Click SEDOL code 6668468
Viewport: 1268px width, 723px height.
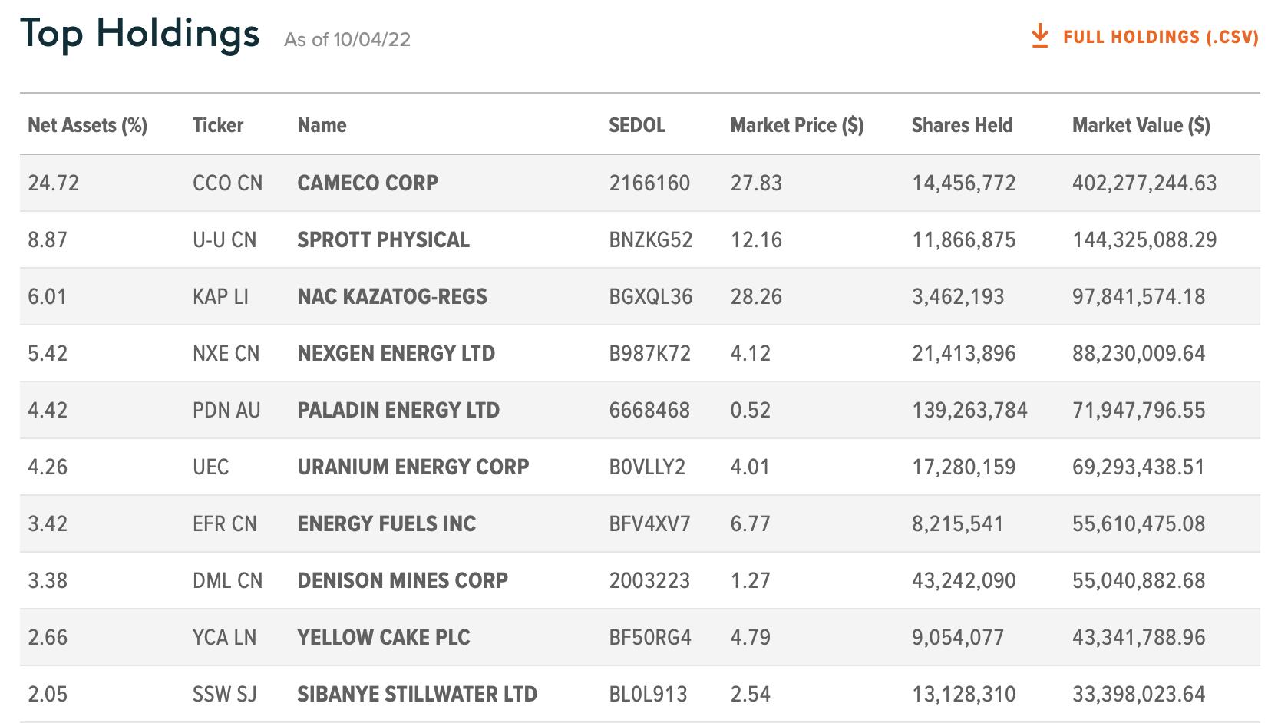tap(649, 410)
